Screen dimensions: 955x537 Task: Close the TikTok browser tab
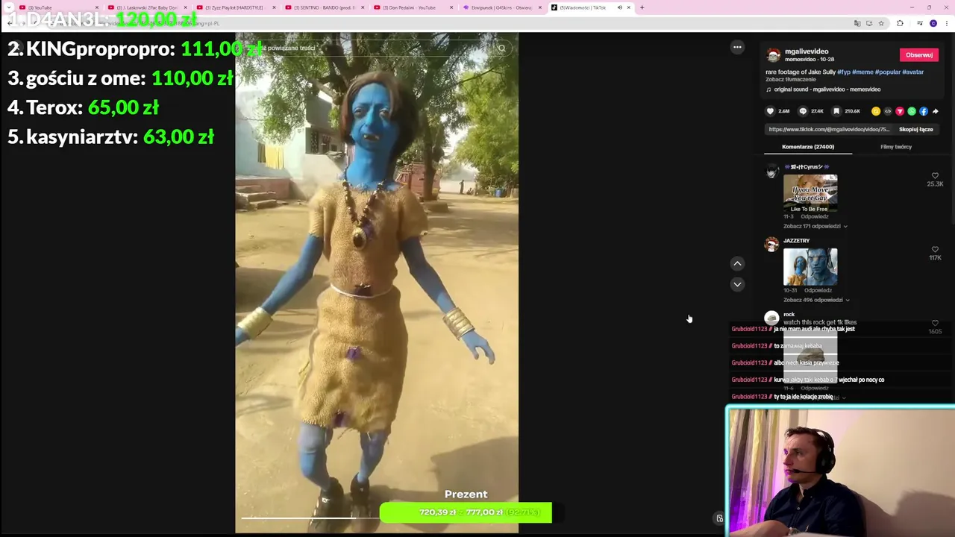tap(629, 7)
